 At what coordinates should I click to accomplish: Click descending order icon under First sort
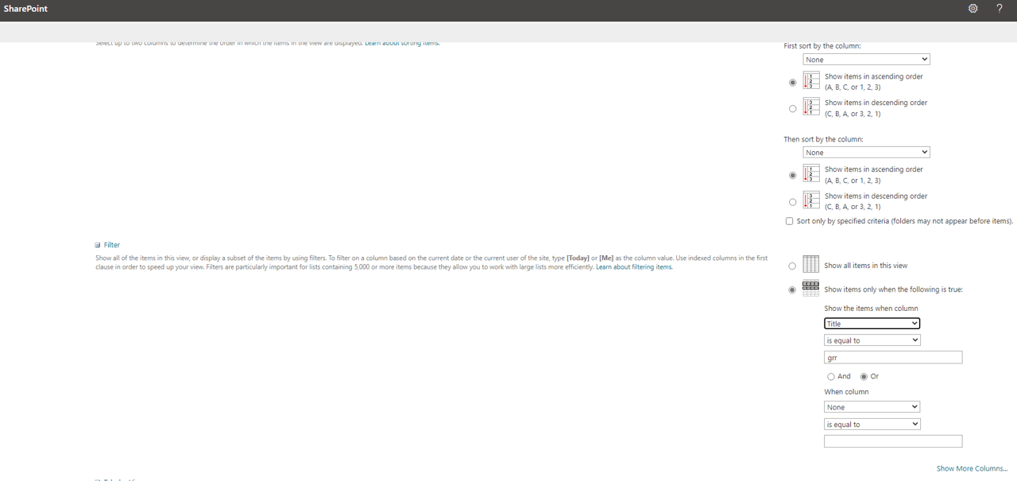[x=811, y=107]
